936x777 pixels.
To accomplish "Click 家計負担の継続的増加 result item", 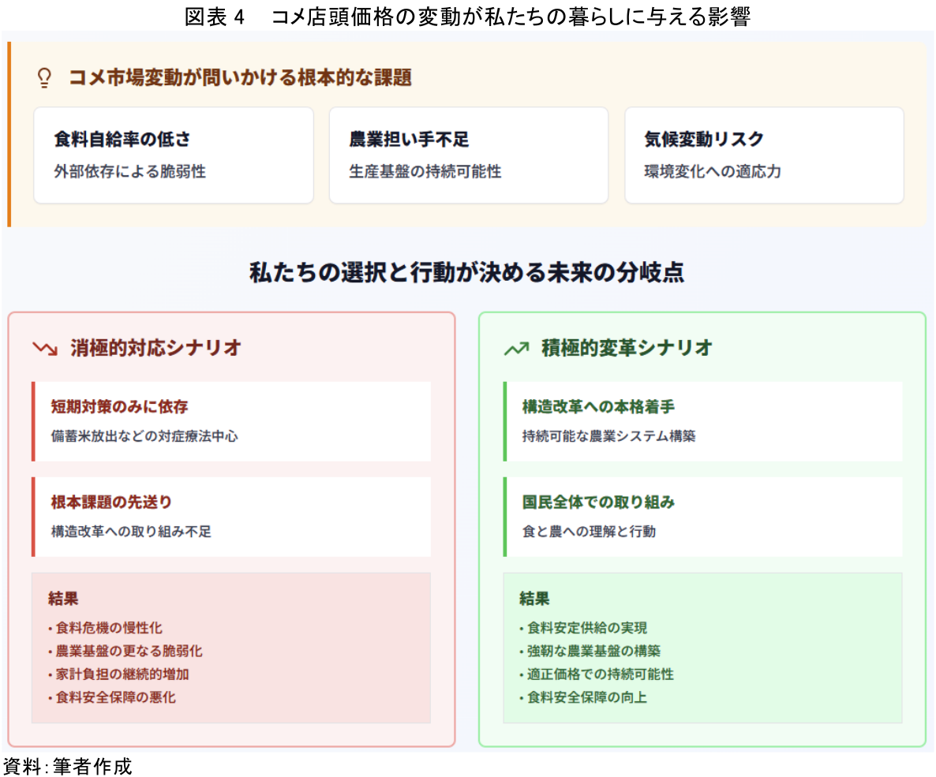I will click(122, 674).
